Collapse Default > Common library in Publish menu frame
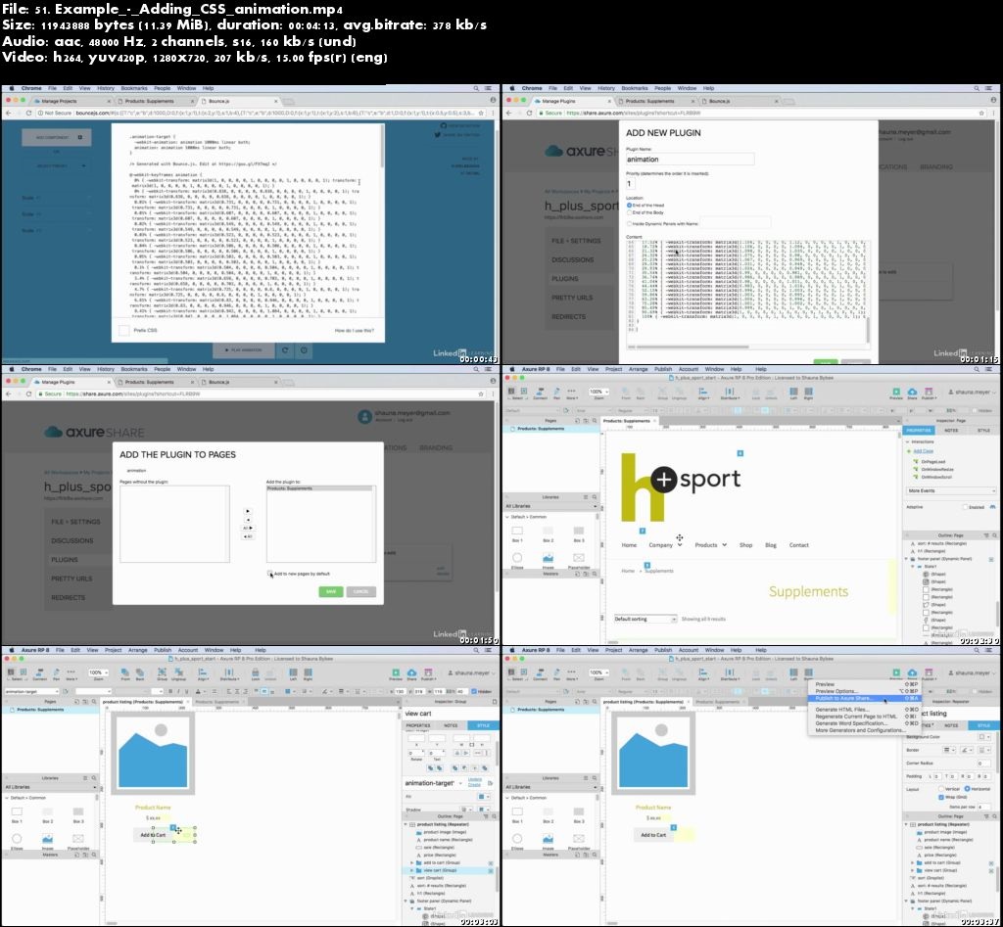The image size is (1003, 927). [x=508, y=798]
